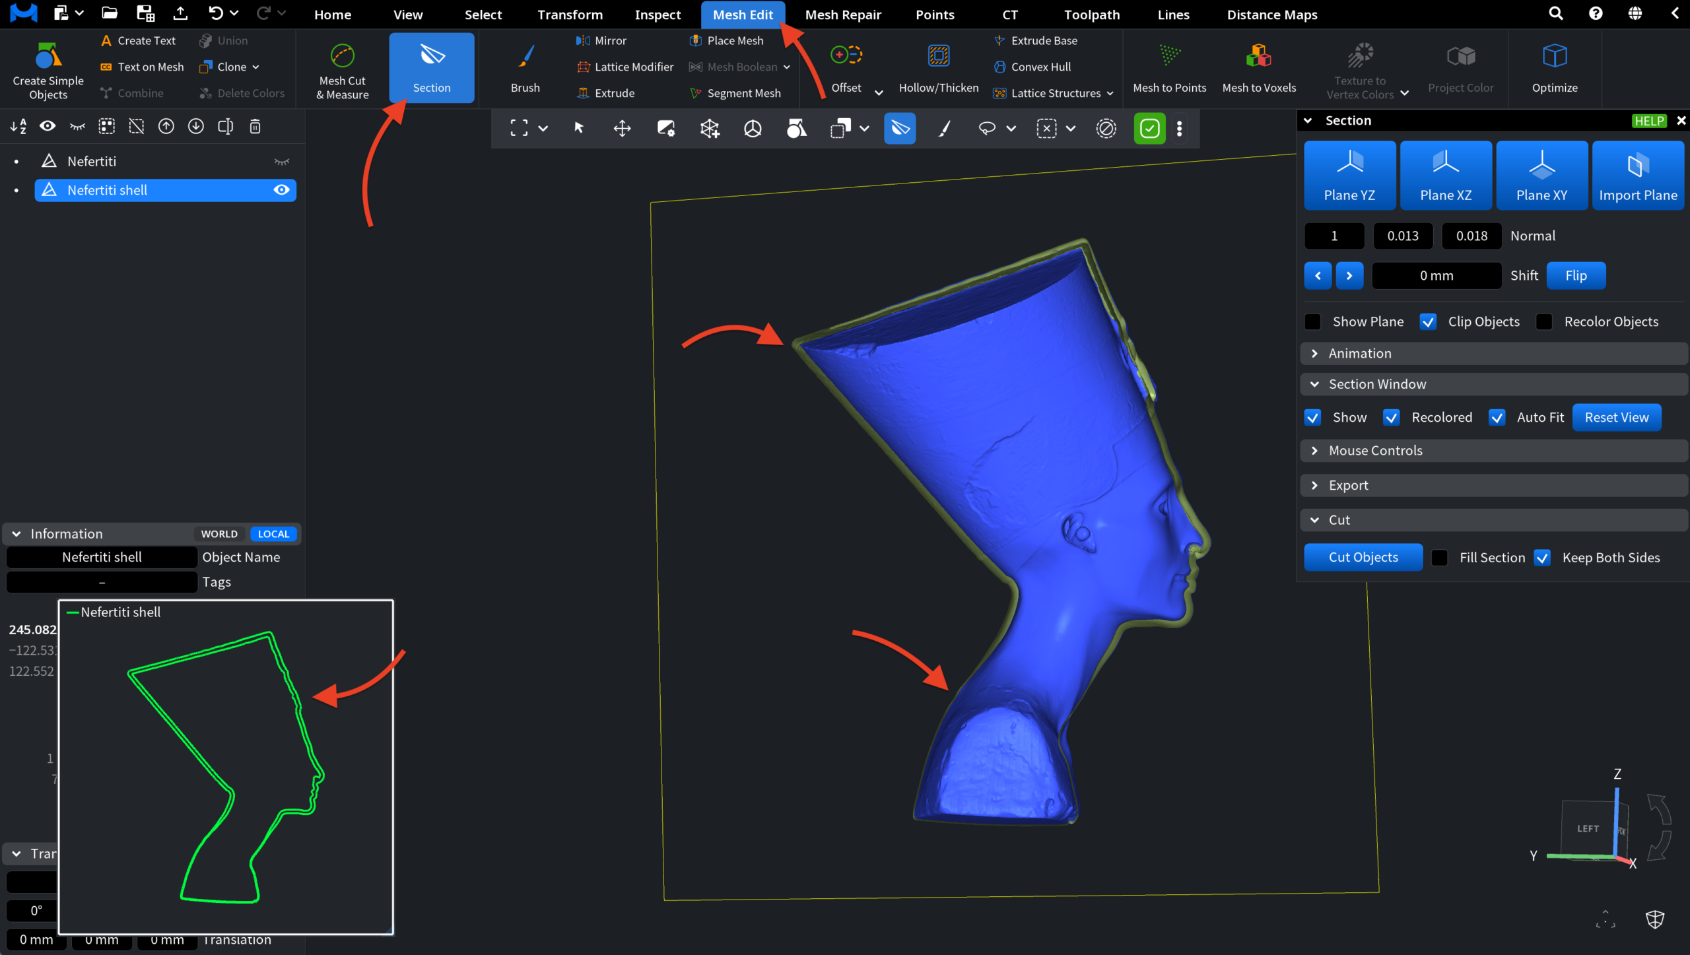The image size is (1690, 955).
Task: Collapse the Section Window group
Action: click(1494, 384)
